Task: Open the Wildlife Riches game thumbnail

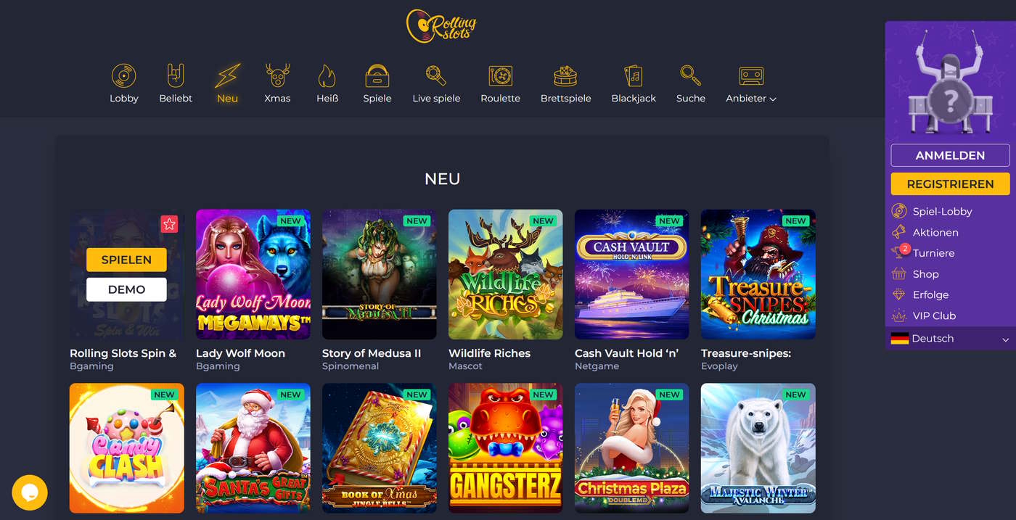Action: [506, 274]
